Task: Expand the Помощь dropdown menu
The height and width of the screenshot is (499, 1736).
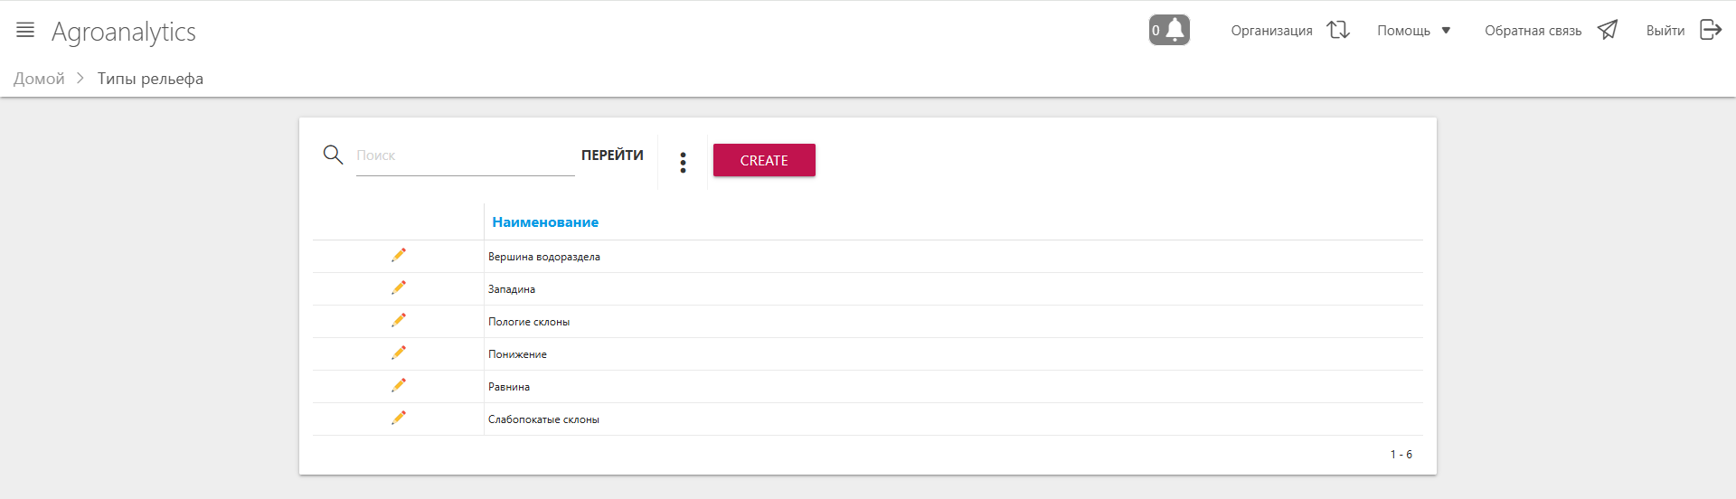Action: (x=1413, y=31)
